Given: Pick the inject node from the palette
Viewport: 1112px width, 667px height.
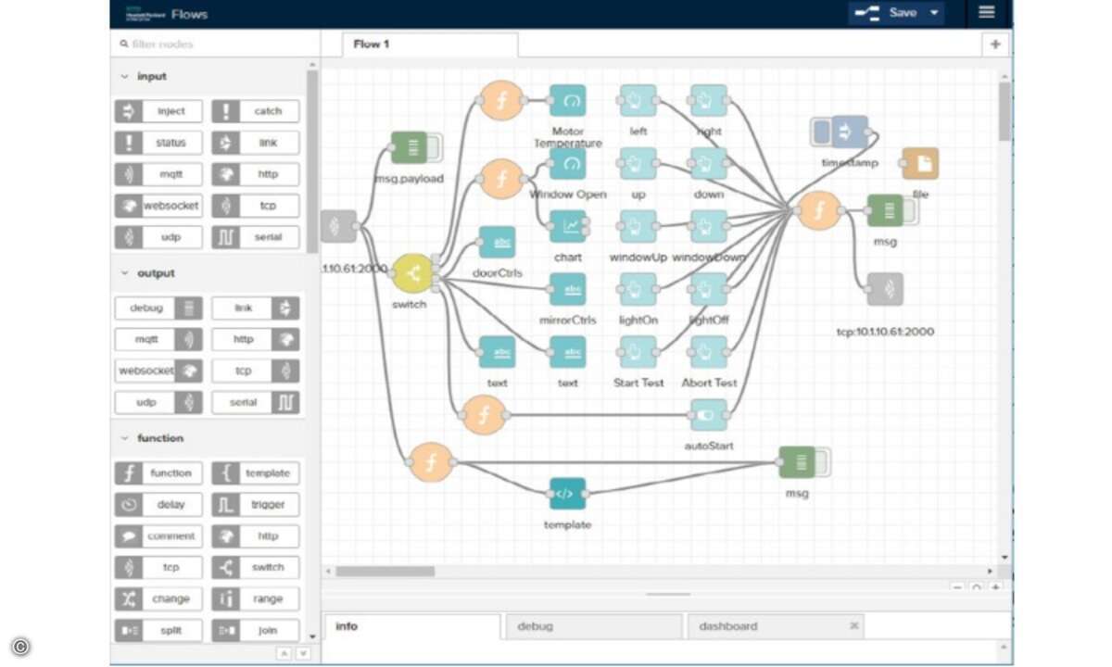Looking at the screenshot, I should 159,111.
